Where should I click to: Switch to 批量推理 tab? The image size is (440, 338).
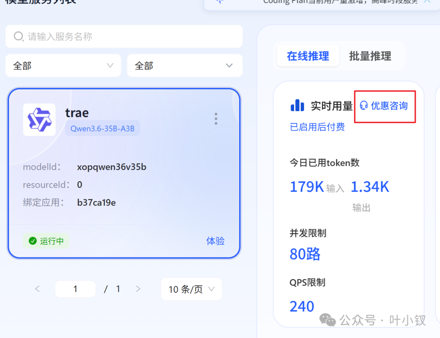[x=370, y=56]
